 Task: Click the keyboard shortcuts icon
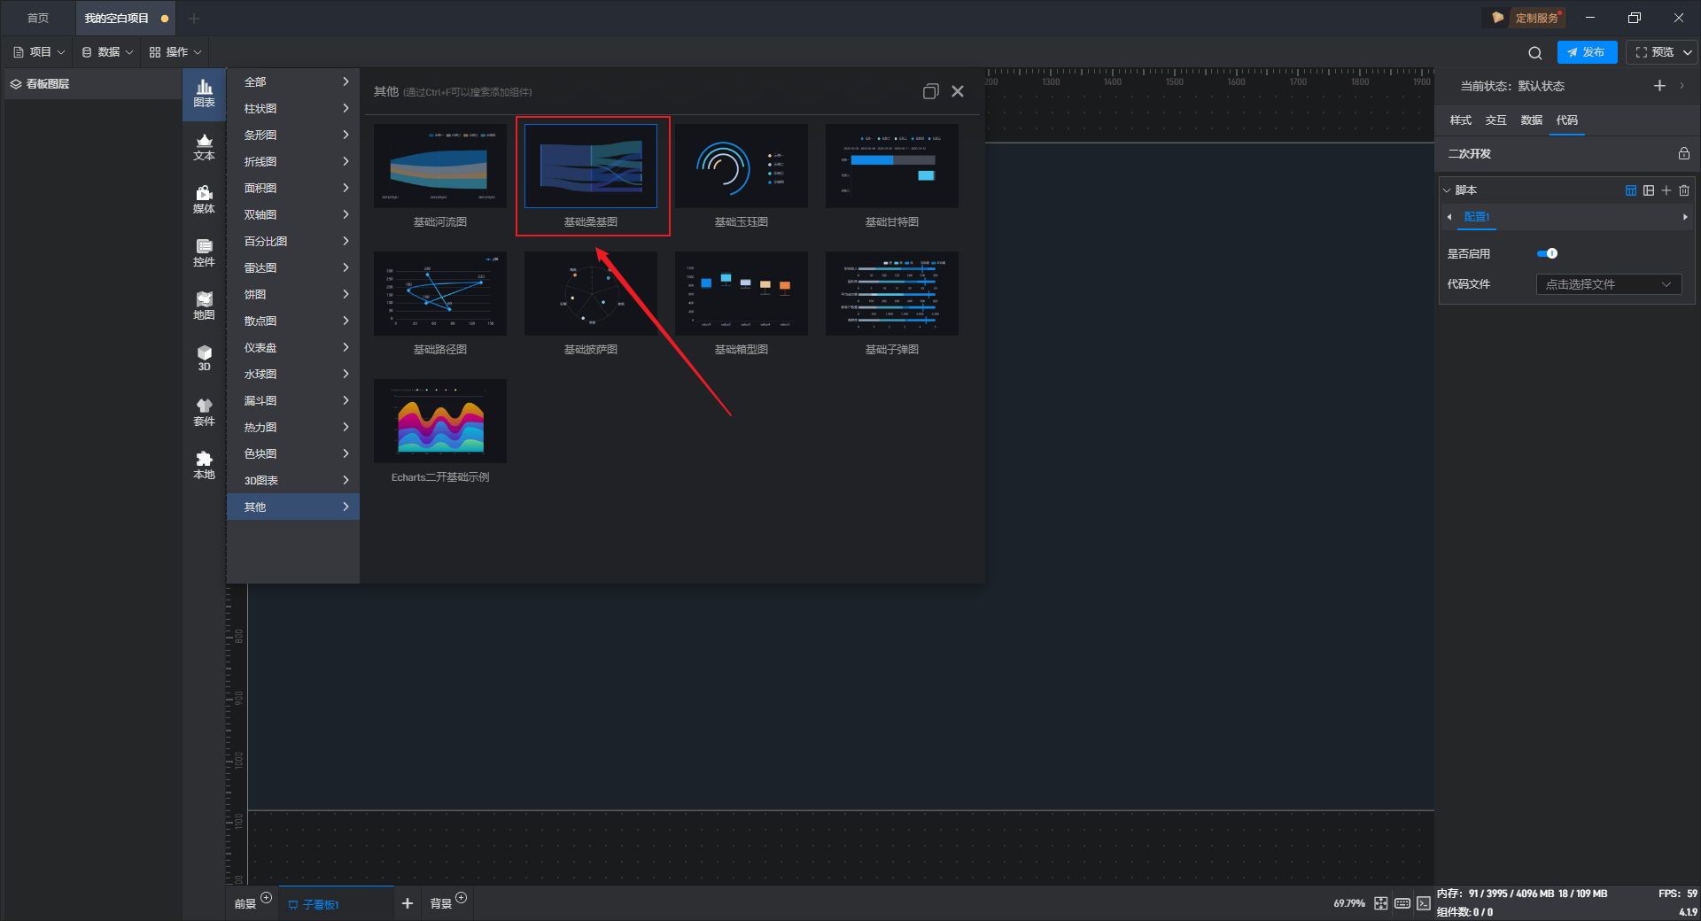coord(1402,903)
